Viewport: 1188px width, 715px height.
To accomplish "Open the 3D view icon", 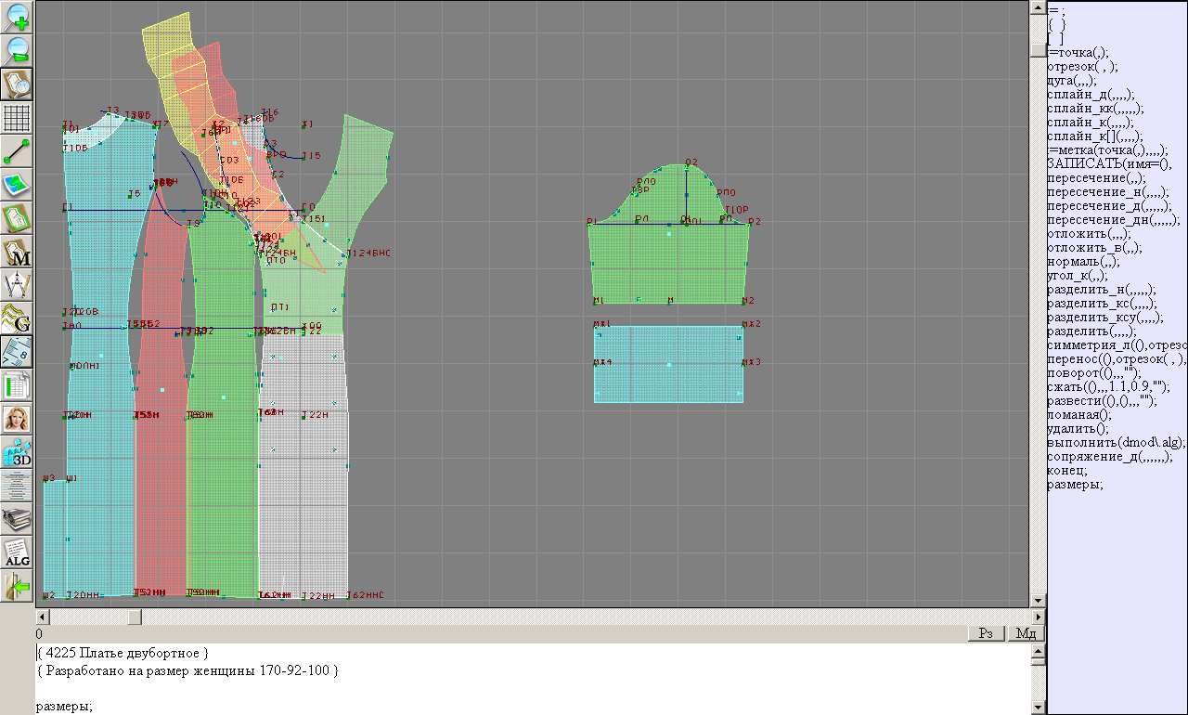I will (18, 452).
